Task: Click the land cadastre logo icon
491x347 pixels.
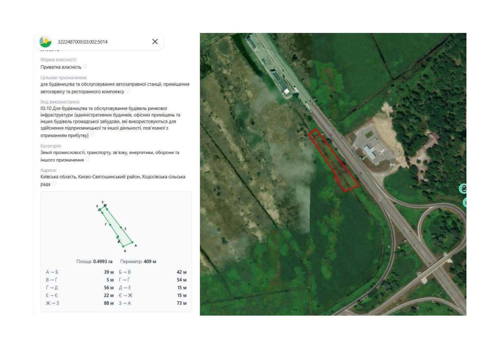Action: [x=45, y=42]
